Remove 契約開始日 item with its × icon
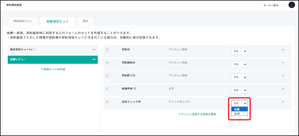This screenshot has height=136, width=299. pyautogui.click(x=283, y=63)
